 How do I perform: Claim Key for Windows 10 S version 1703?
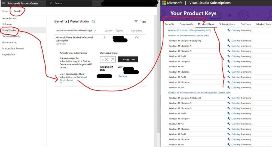tap(236, 30)
